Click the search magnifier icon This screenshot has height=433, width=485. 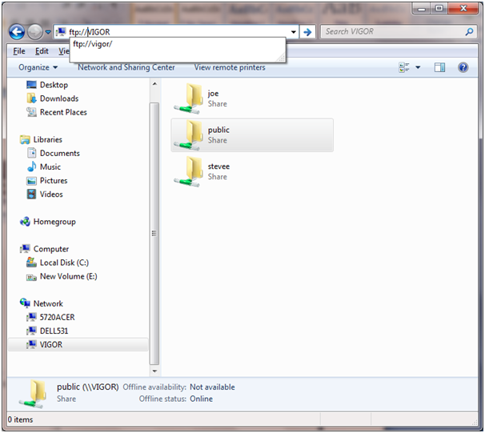click(x=469, y=32)
